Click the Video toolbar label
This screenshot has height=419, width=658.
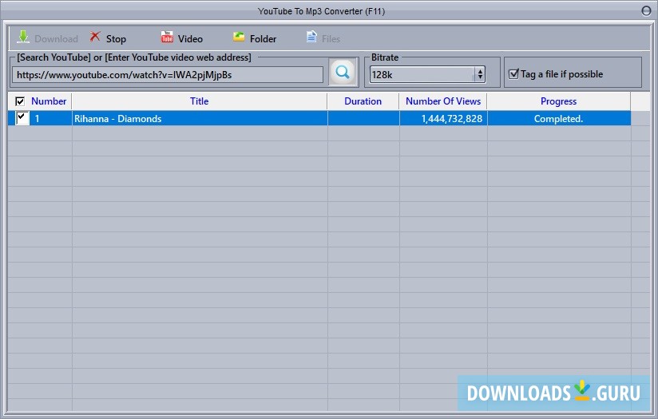click(x=190, y=38)
